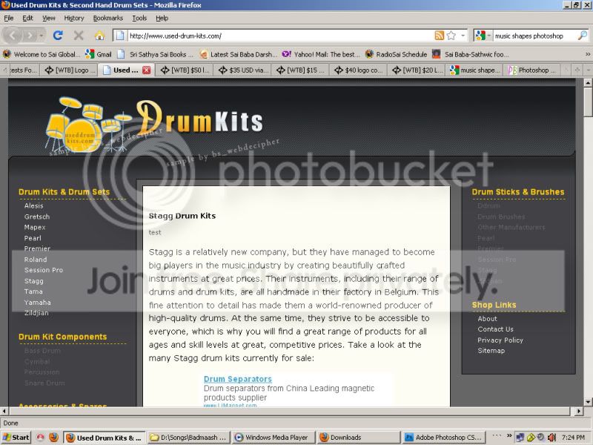Reload the page with the refresh icon

58,36
